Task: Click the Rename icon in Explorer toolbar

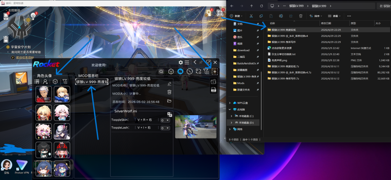Action: [281, 16]
